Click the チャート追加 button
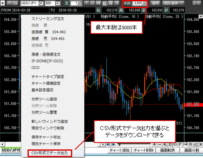 [x=119, y=150]
